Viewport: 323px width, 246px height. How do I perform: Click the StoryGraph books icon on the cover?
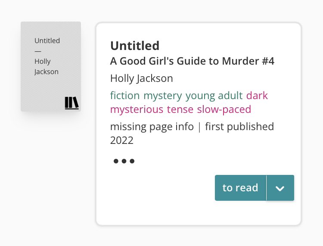[71, 103]
